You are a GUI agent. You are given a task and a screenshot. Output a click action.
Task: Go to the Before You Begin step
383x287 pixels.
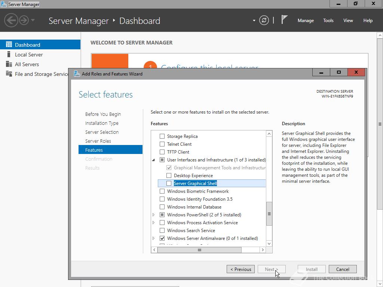click(x=103, y=114)
